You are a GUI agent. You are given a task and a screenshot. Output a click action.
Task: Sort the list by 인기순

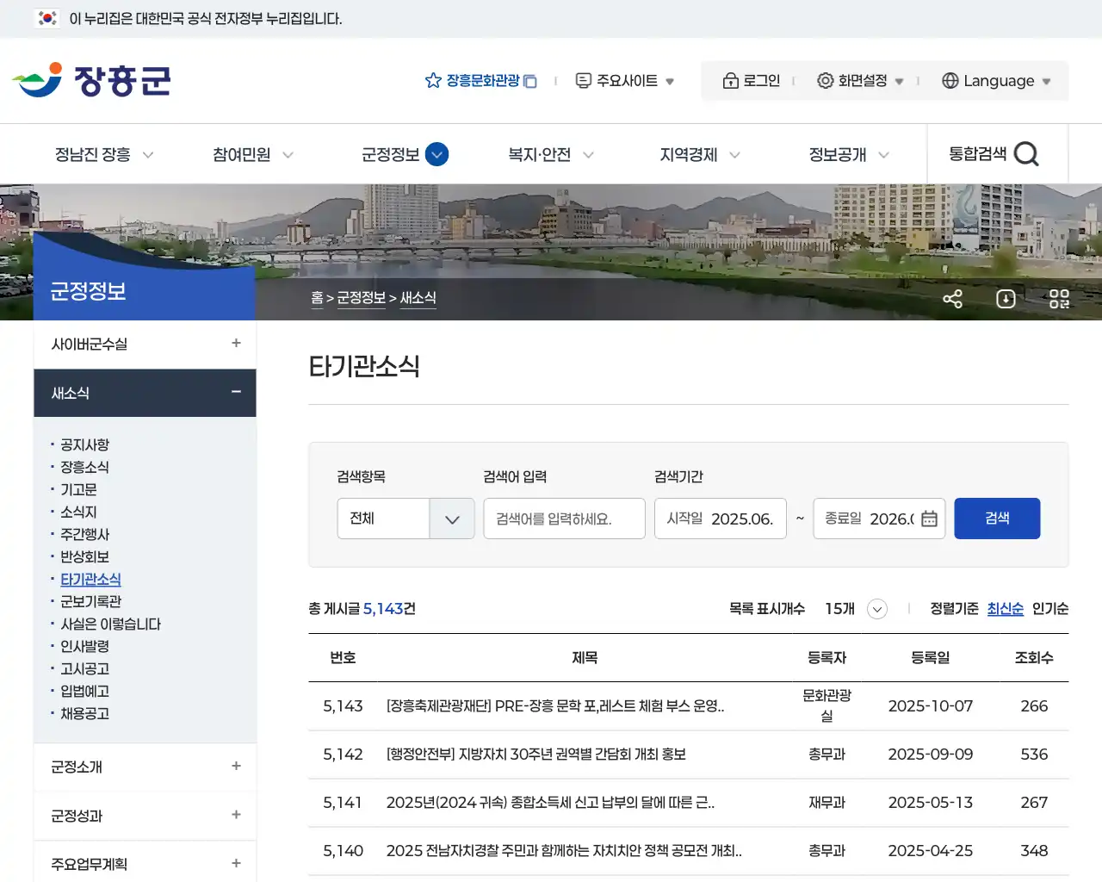[1050, 609]
